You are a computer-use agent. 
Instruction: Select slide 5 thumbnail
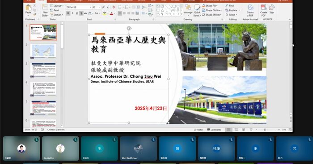(43, 108)
